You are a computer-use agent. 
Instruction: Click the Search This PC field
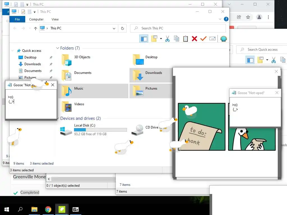click(x=178, y=28)
